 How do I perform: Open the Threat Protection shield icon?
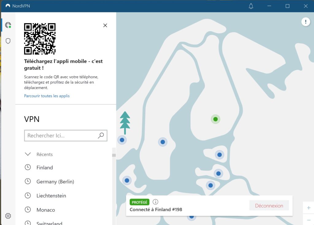coord(8,41)
